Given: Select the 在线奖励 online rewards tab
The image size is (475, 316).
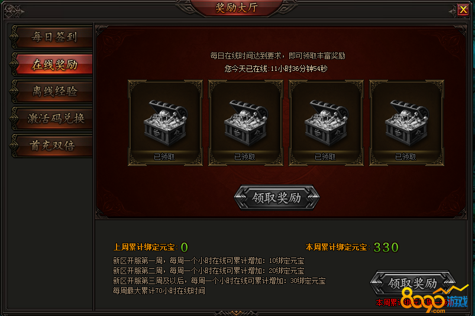Looking at the screenshot, I should pos(53,64).
